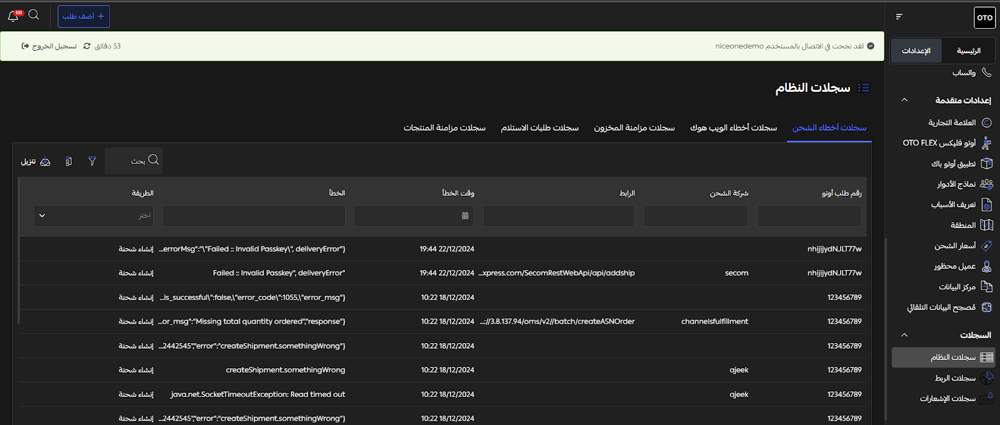Open تطبيق أوتو باك box icon

[987, 164]
